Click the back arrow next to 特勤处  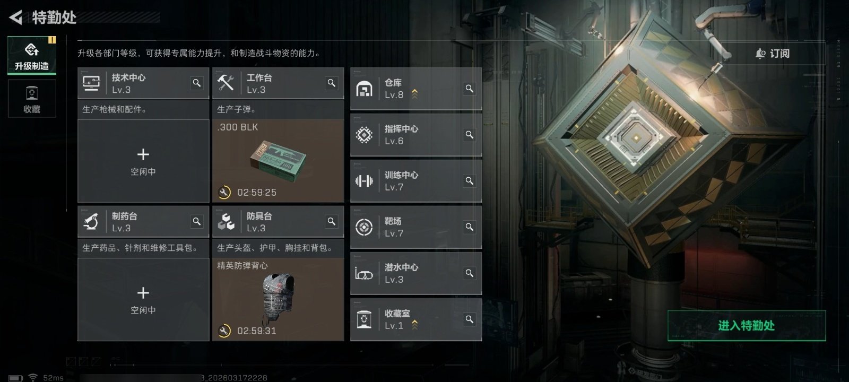(x=16, y=18)
